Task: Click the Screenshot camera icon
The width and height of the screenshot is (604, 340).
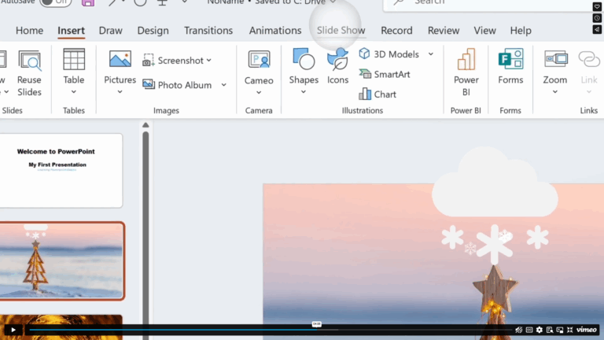Action: (149, 61)
